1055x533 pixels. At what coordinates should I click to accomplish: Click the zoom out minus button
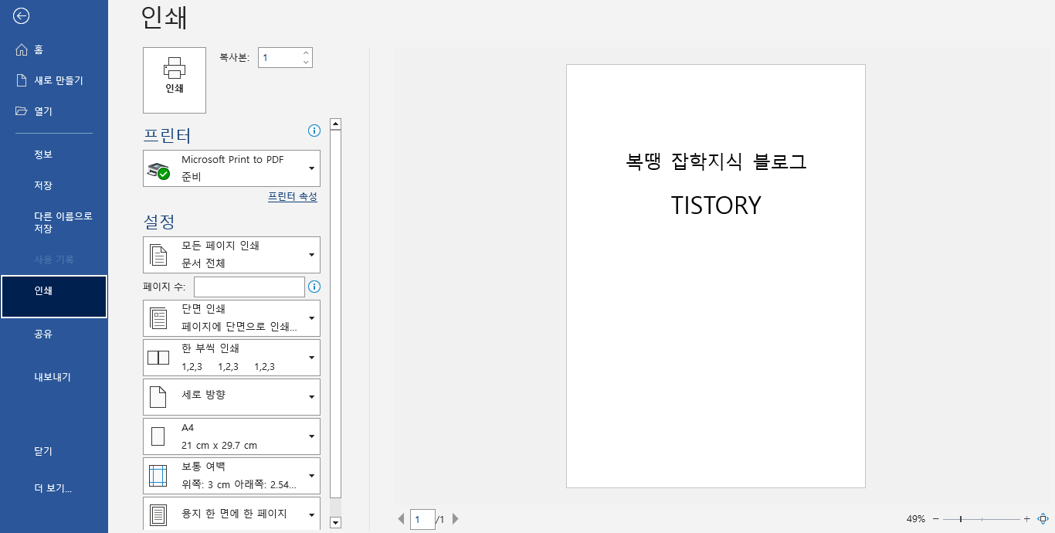coord(936,519)
